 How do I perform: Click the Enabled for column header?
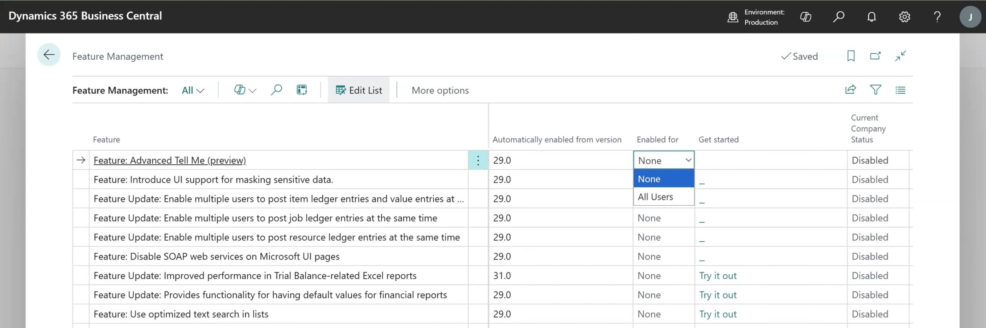[657, 139]
